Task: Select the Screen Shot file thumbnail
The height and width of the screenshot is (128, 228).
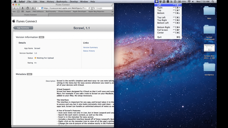Action: [209, 48]
